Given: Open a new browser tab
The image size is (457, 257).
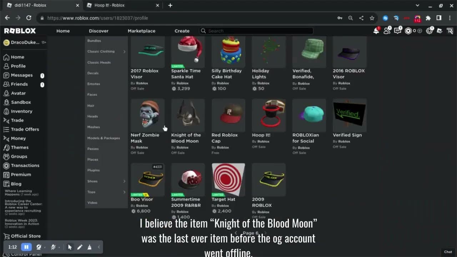Looking at the screenshot, I should pyautogui.click(x=170, y=5).
